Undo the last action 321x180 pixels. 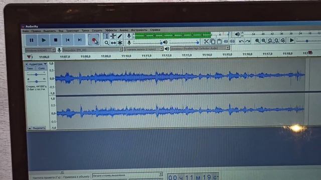point(241,41)
